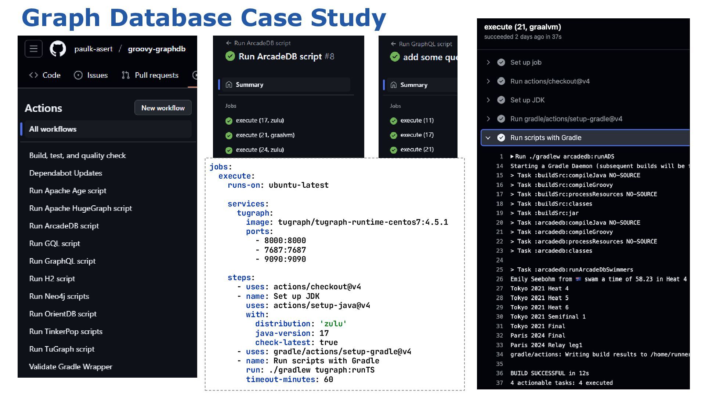The image size is (705, 396).
Task: Click log line number 26
Action: [499, 279]
